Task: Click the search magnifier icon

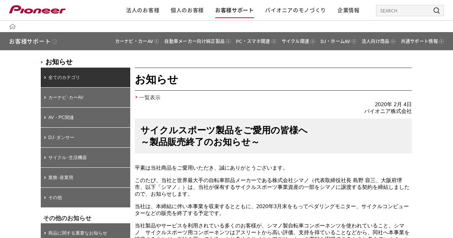Action: (436, 11)
